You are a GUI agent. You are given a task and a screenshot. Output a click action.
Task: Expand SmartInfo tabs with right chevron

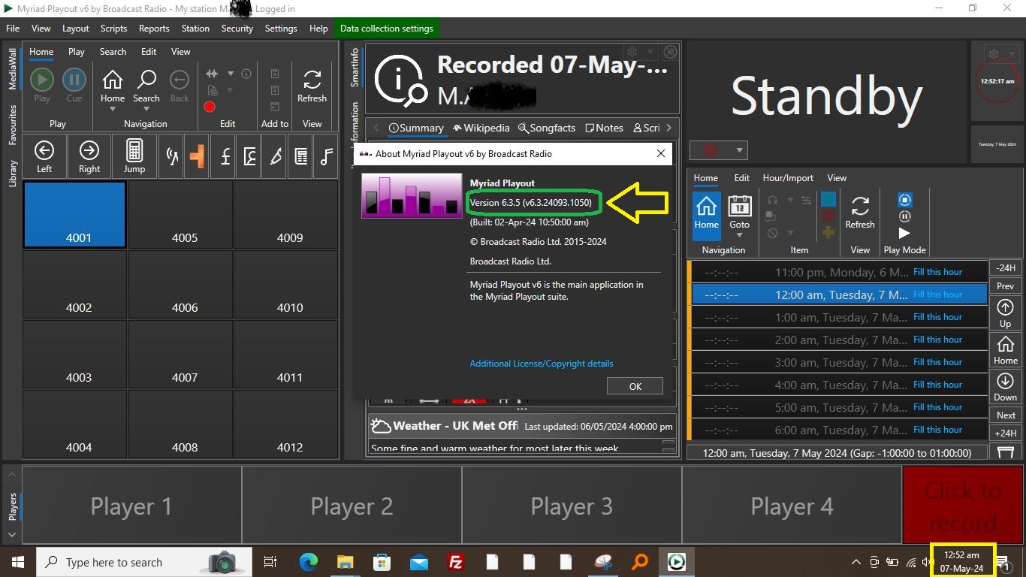coord(668,128)
